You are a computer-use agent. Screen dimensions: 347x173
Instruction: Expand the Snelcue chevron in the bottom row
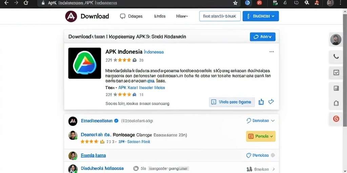[274, 169]
